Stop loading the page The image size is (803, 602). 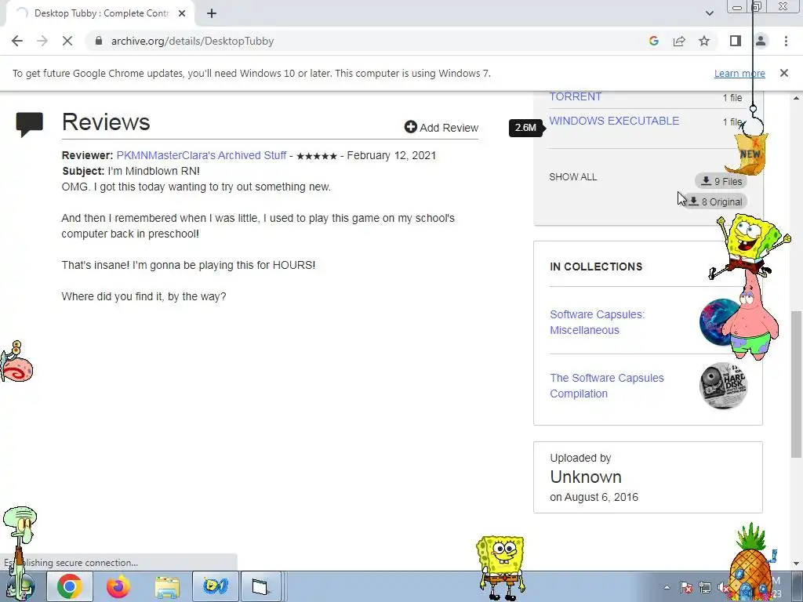coord(67,41)
